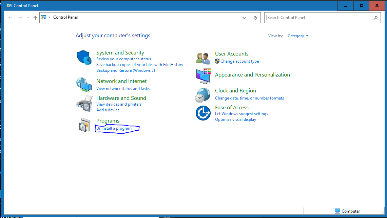Open the Ease of Access icon

tap(203, 113)
